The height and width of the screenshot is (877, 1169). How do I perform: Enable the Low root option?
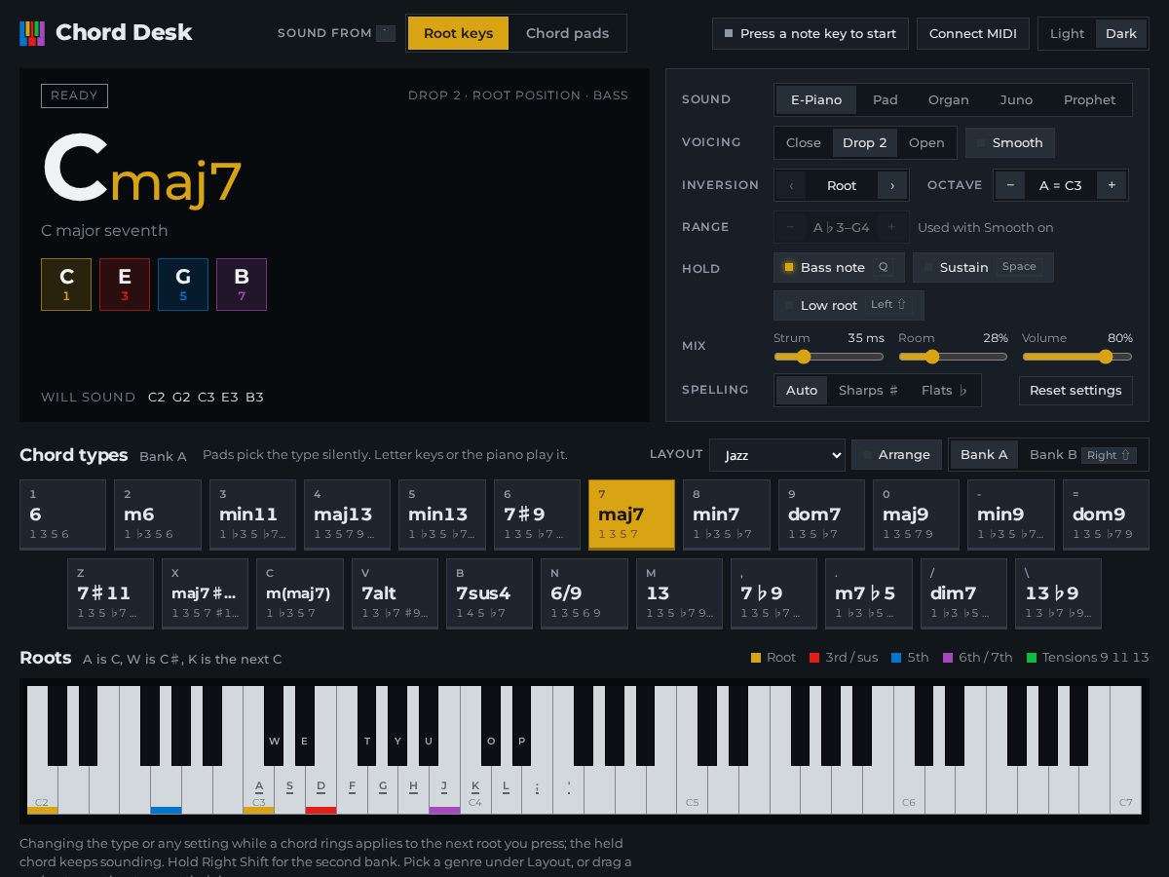848,305
